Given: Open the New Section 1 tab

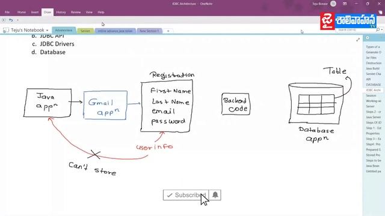Looking at the screenshot, I should [x=149, y=31].
